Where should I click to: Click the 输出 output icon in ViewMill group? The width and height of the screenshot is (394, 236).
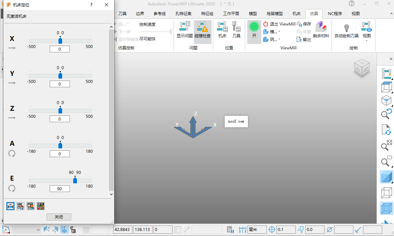pyautogui.click(x=303, y=39)
